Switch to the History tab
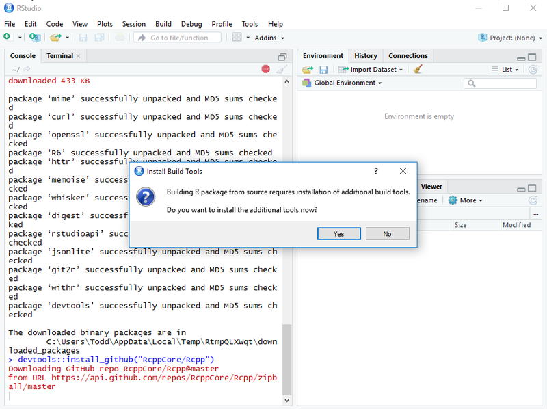 (366, 56)
